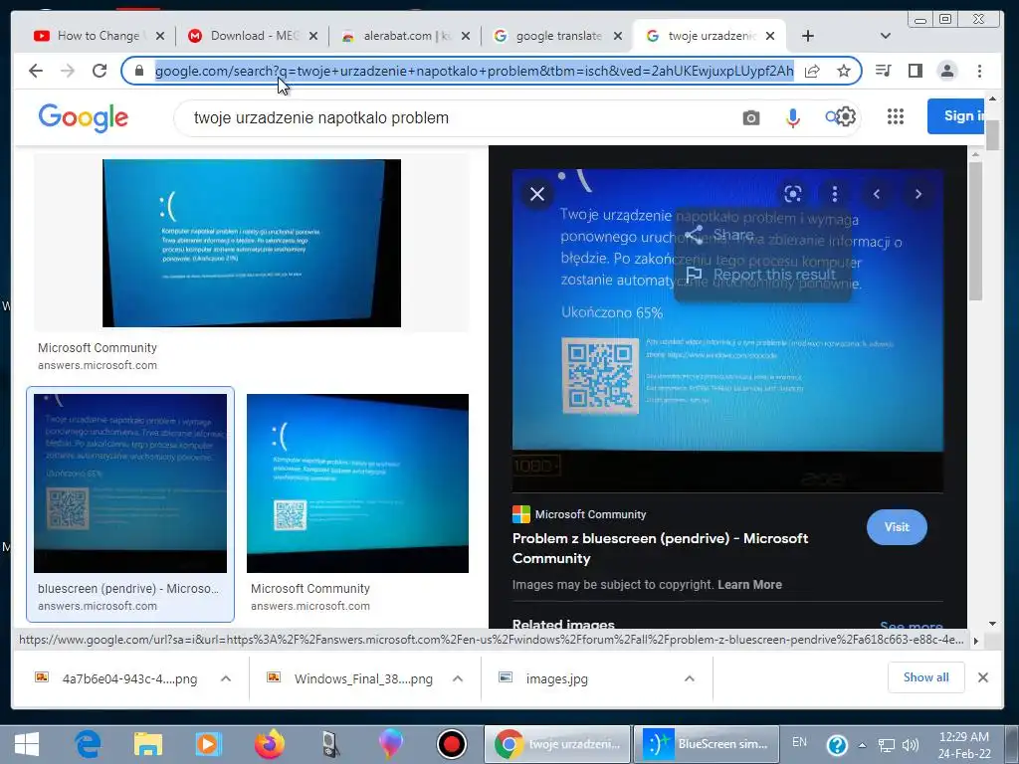Visit the Microsoft Community page
1019x764 pixels.
(x=897, y=527)
